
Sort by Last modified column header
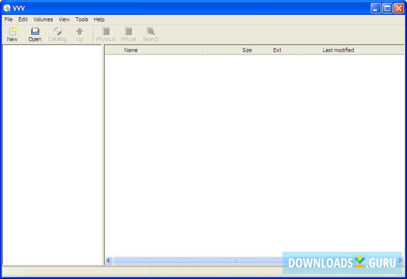(x=352, y=50)
